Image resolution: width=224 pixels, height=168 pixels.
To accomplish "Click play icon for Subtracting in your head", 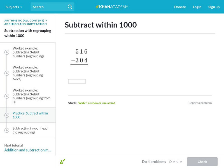I will pos(7,130).
